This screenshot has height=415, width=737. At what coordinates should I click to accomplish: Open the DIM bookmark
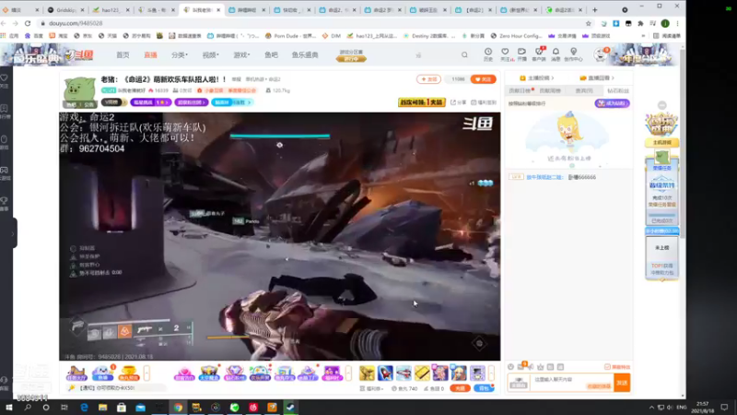click(x=332, y=36)
